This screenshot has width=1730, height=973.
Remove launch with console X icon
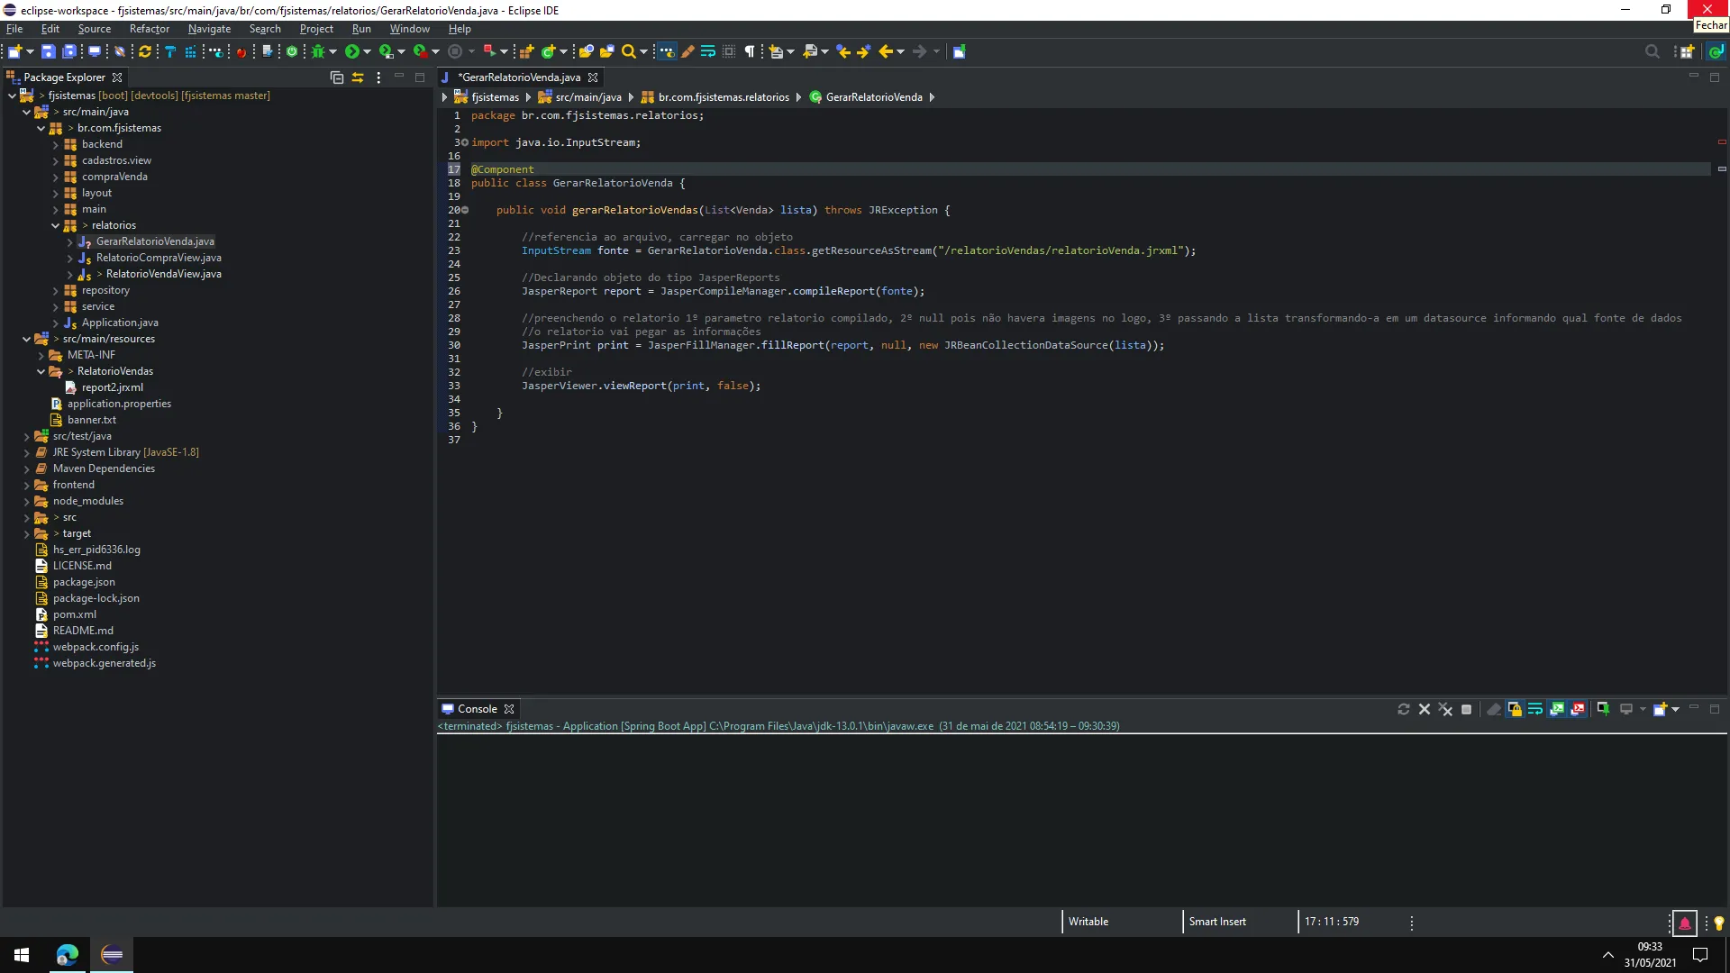tap(1425, 709)
